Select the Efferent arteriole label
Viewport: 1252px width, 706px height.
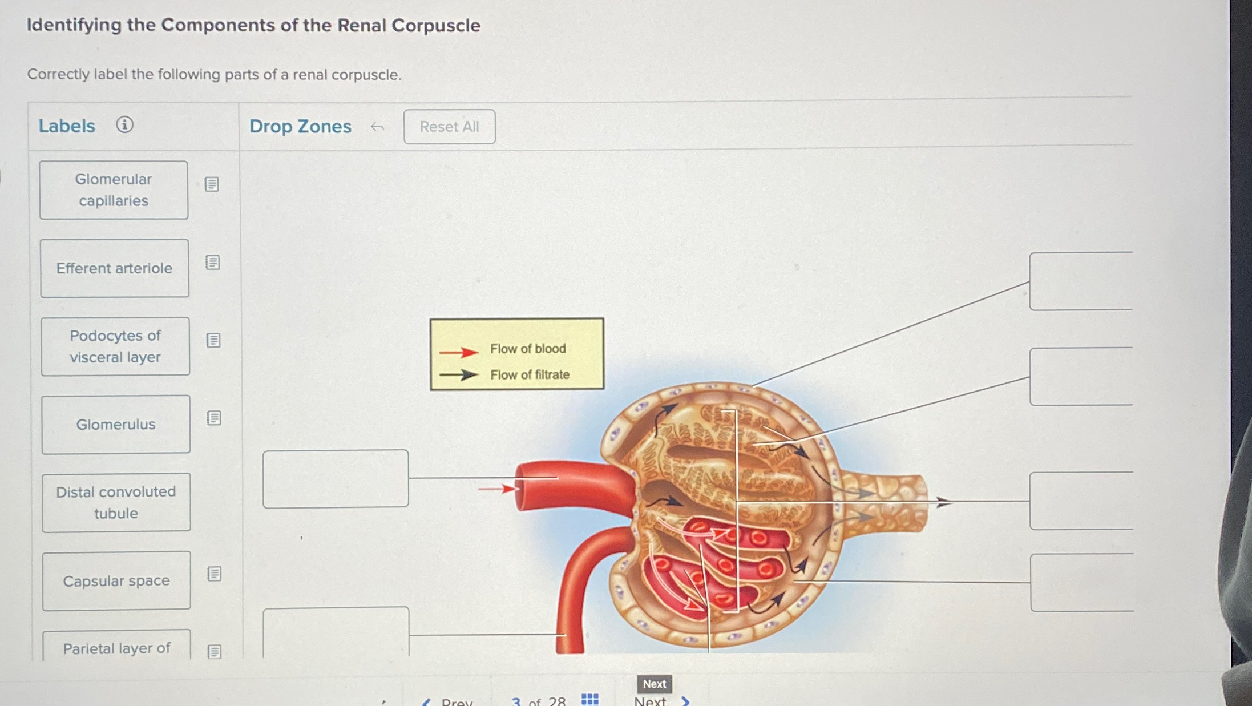click(x=114, y=268)
